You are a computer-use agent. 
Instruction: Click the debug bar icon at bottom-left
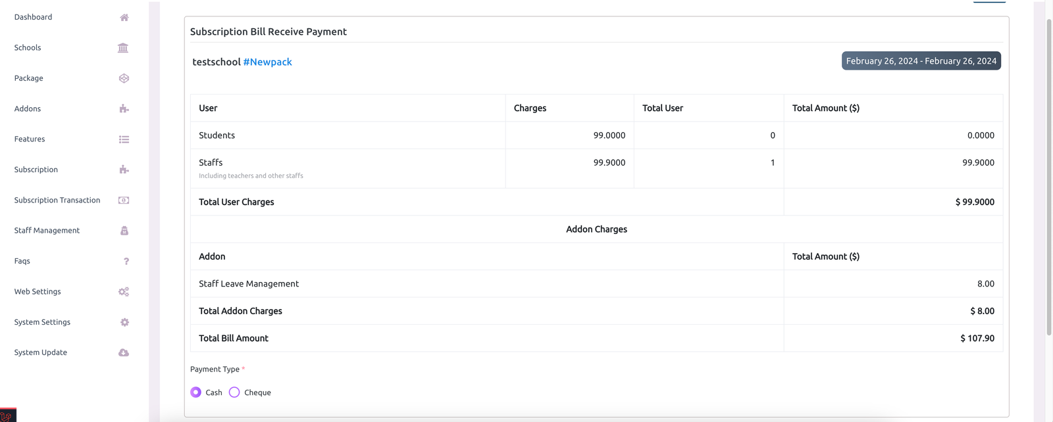[x=7, y=415]
